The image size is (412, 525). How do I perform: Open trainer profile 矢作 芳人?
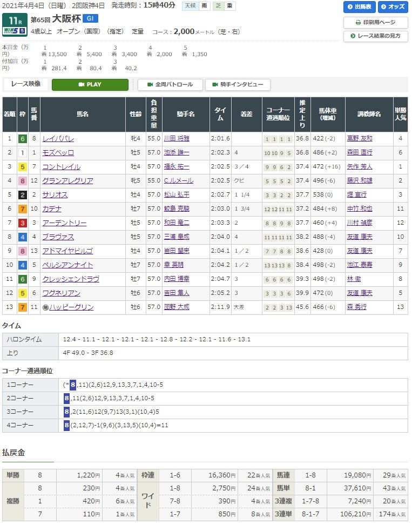(x=359, y=167)
